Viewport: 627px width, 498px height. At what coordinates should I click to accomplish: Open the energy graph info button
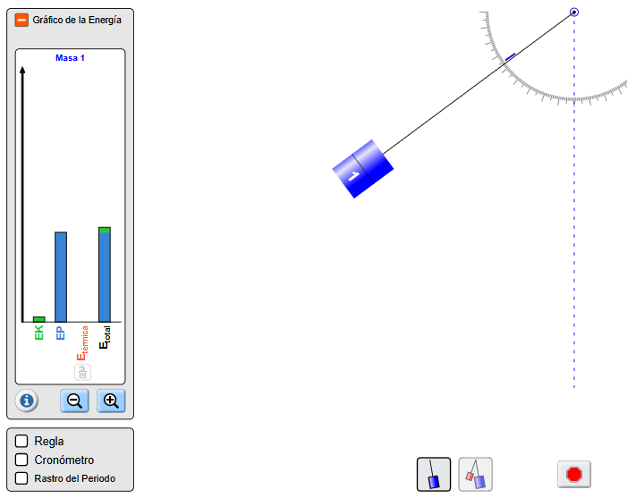tap(27, 401)
